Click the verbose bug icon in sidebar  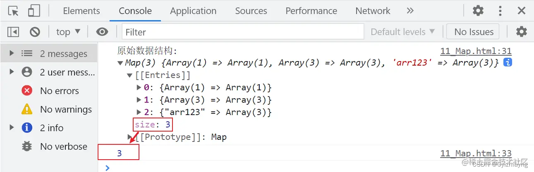click(27, 146)
